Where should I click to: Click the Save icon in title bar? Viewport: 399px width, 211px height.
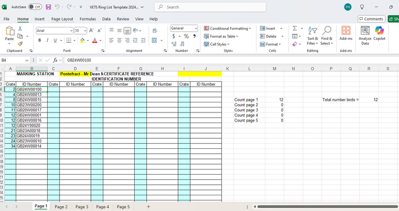(x=48, y=7)
